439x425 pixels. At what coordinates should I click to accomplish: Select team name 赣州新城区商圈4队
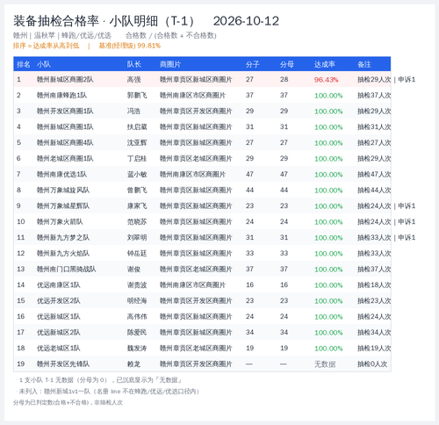point(65,143)
